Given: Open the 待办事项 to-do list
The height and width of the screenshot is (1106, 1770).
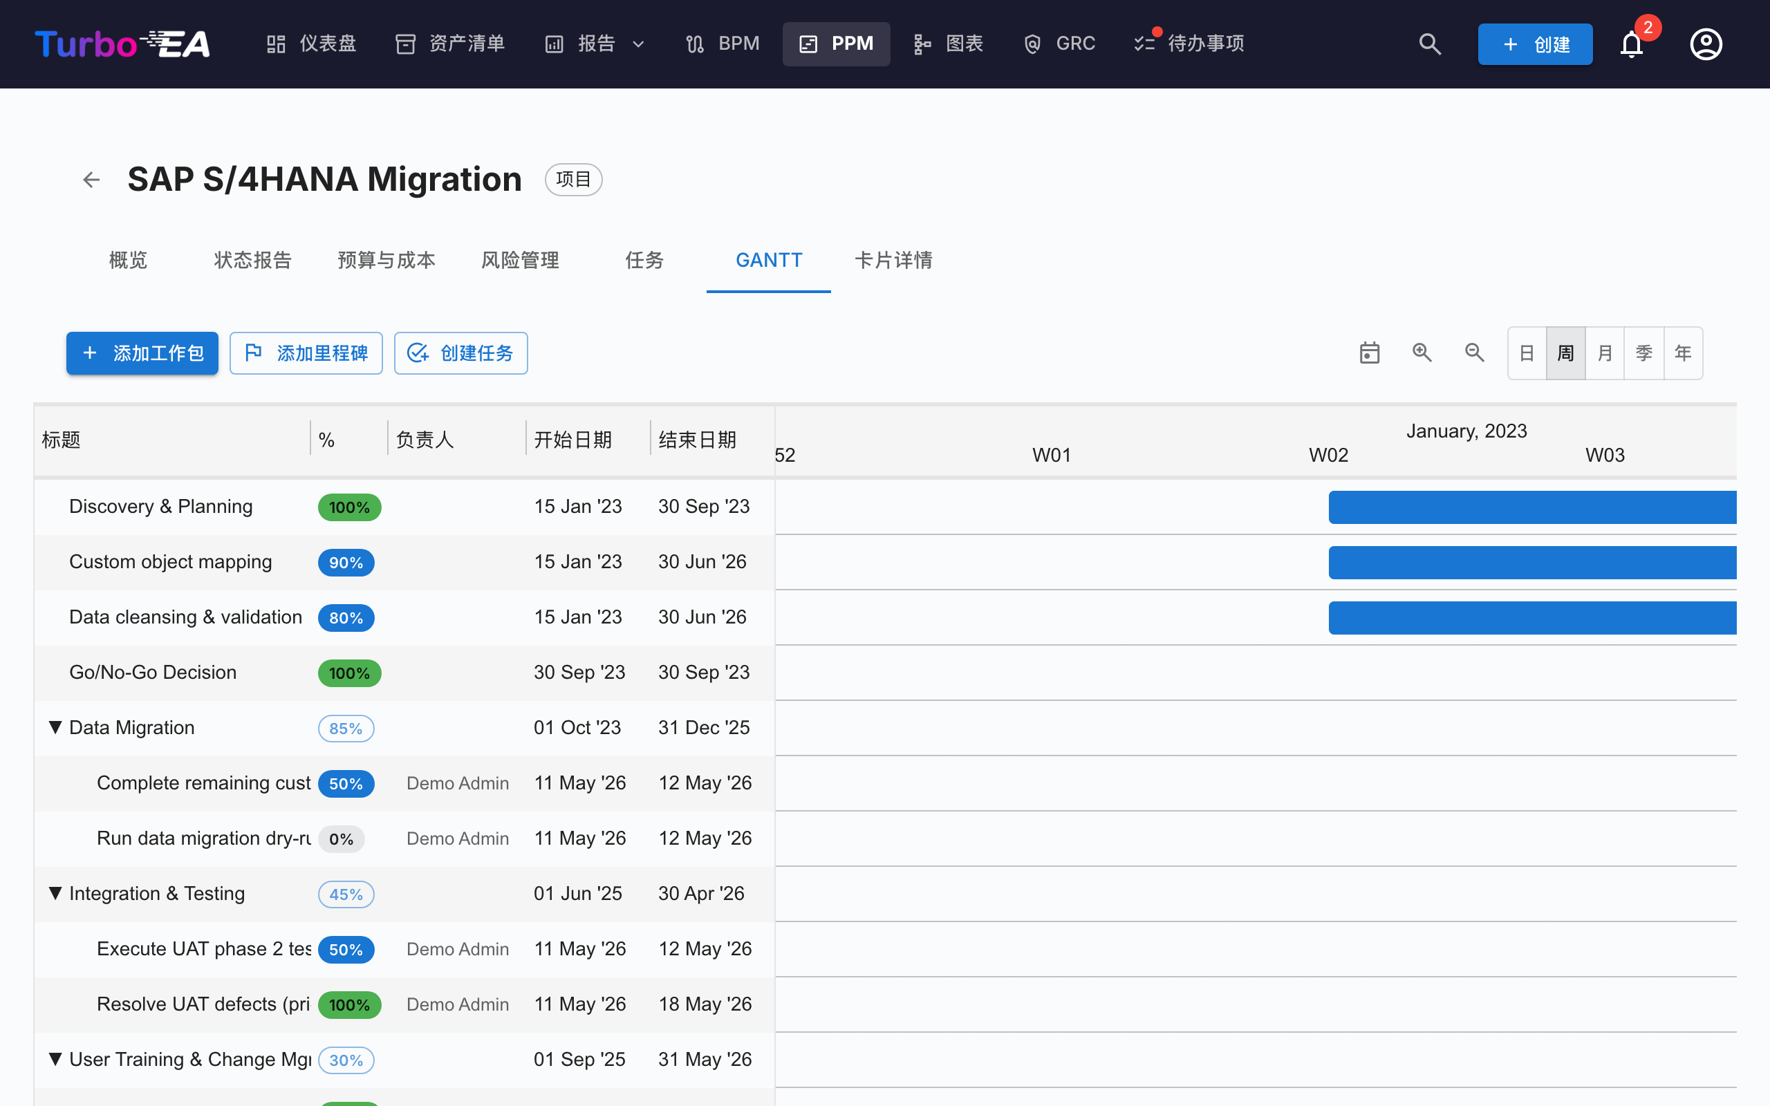Looking at the screenshot, I should [1189, 44].
